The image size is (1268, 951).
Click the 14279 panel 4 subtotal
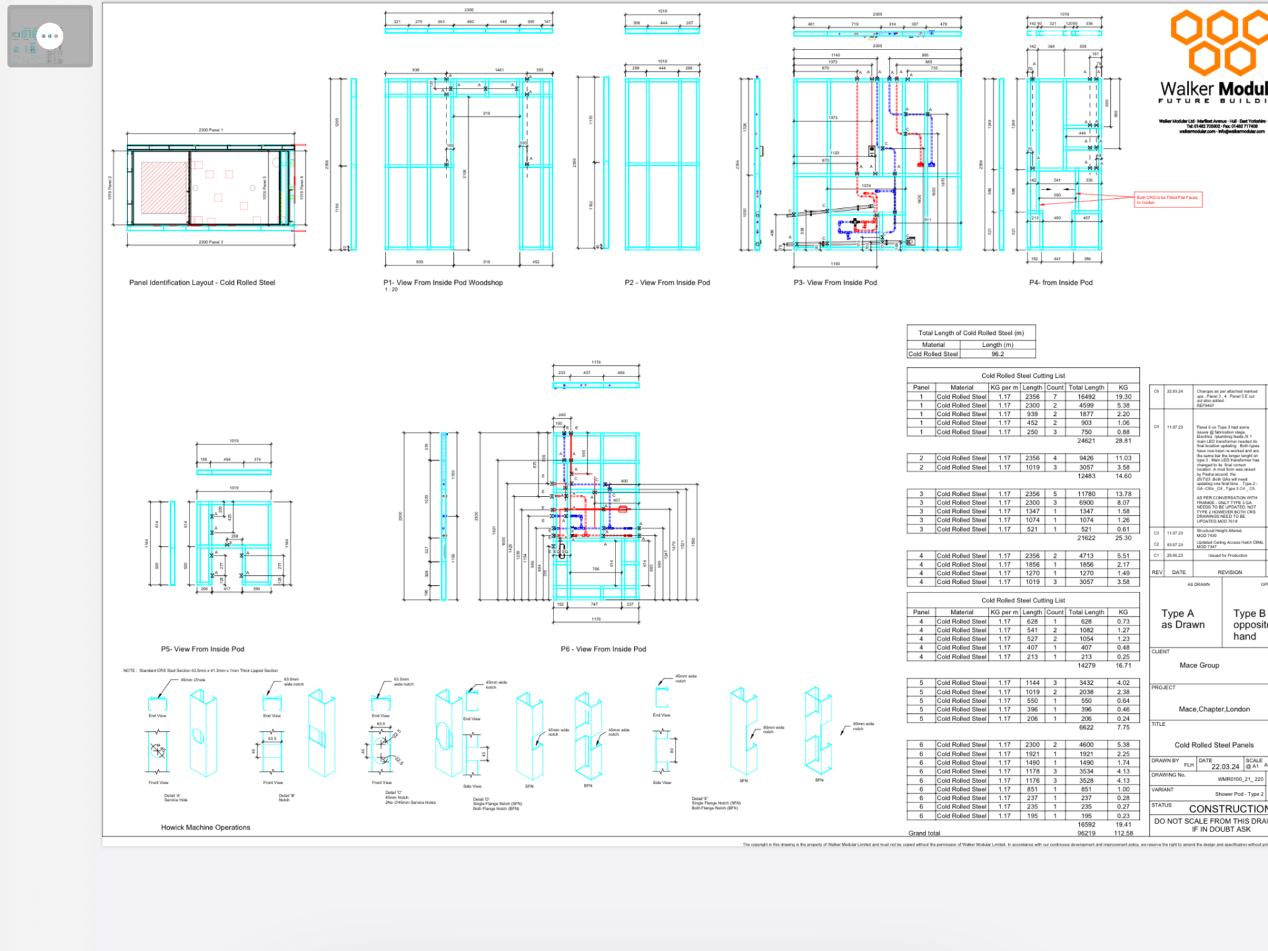(1086, 666)
